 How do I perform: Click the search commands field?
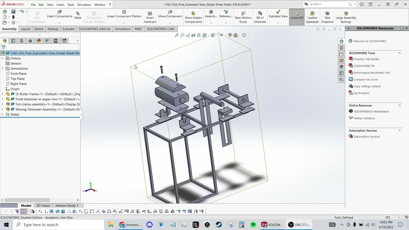(x=328, y=4)
